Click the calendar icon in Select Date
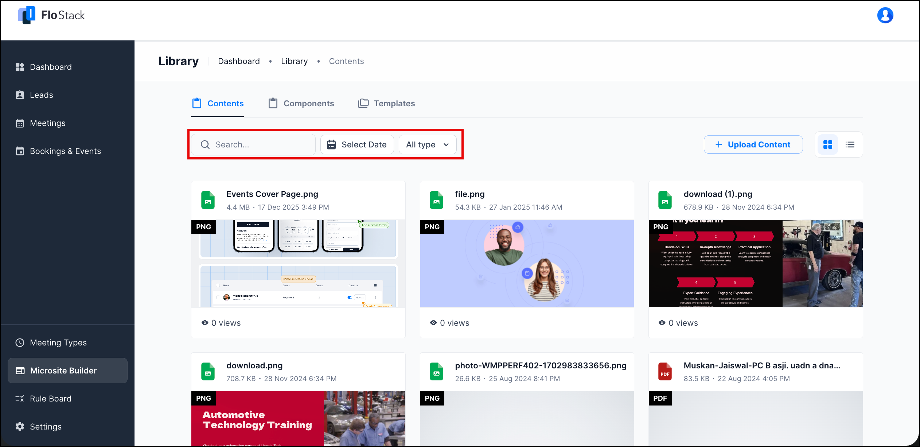Viewport: 920px width, 447px height. tap(331, 145)
